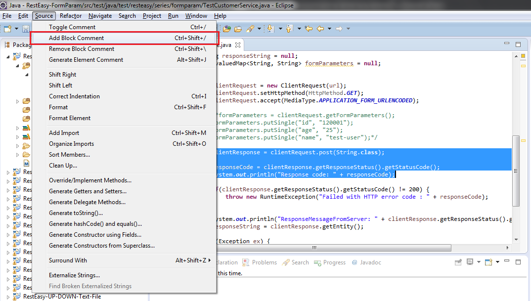Select the Search flashlight toolbar icon
Image resolution: width=531 pixels, height=301 pixels.
point(250,29)
